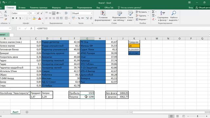Image resolution: width=210 pixels, height=118 pixels.
Task: Click the Wrap Text icon
Action: [66, 13]
